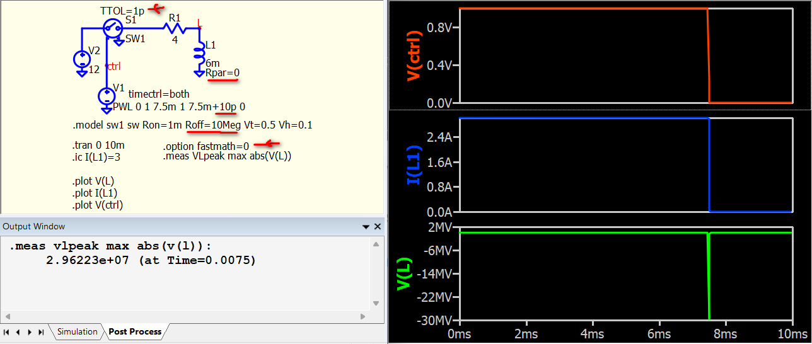
Task: Select the Post Process tab
Action: [135, 331]
